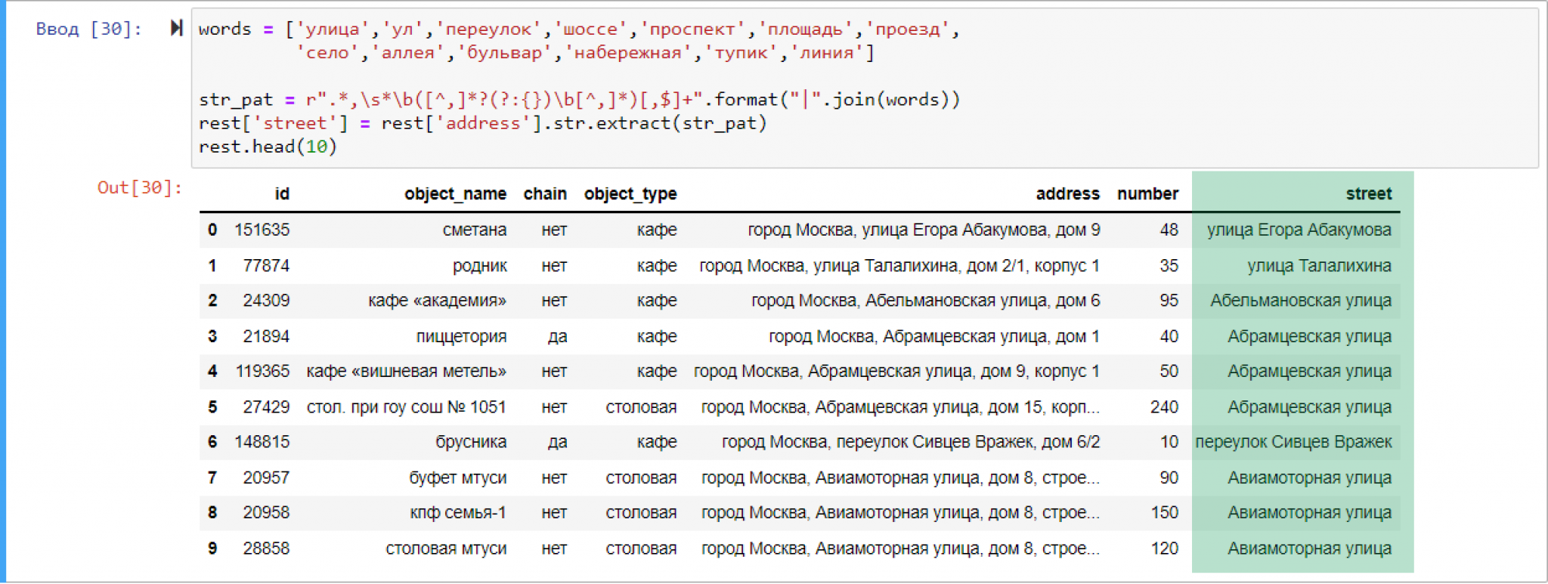Viewport: 1548px width, 584px height.
Task: Click the 'street' column header
Action: click(x=1369, y=194)
